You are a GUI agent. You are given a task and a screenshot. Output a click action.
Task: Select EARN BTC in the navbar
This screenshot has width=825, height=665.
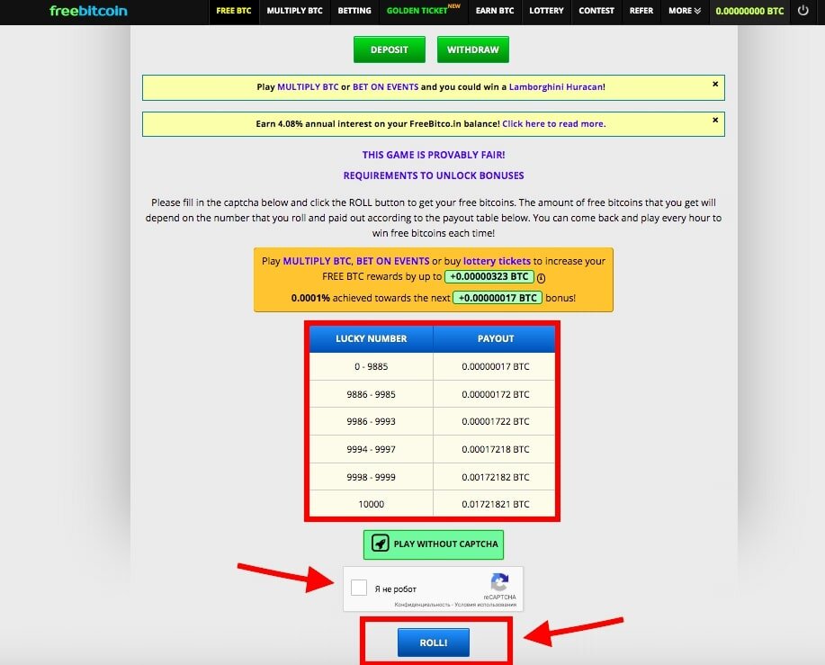[x=495, y=11]
